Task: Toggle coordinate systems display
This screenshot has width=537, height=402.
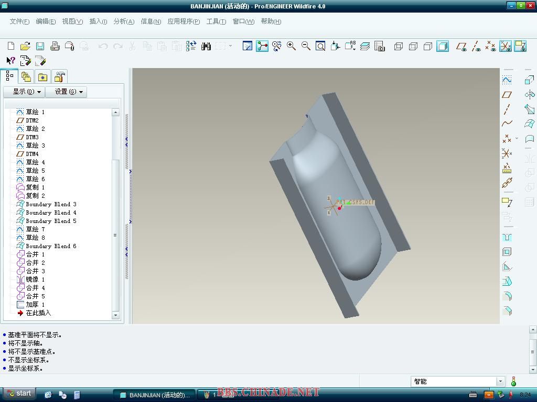Action: coord(506,47)
